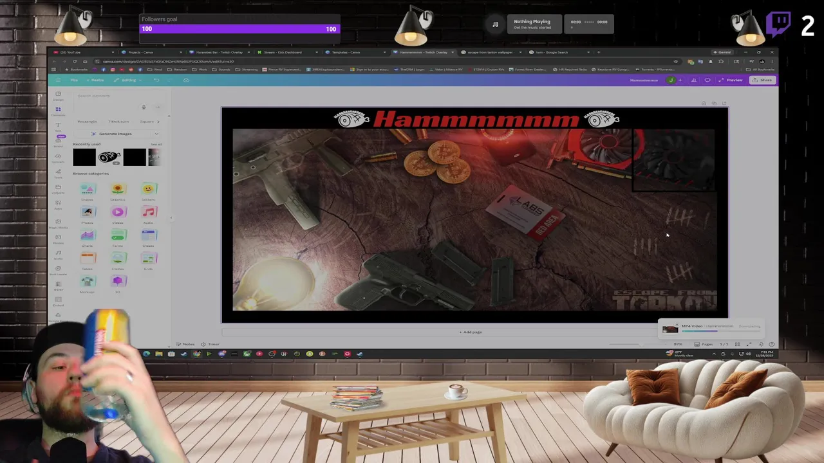Click the See all link
The height and width of the screenshot is (463, 824).
point(156,144)
